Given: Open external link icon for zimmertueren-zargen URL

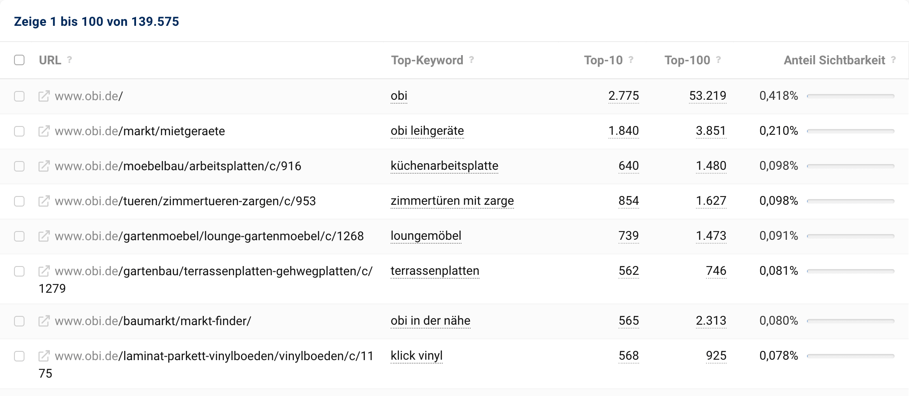Looking at the screenshot, I should (44, 201).
